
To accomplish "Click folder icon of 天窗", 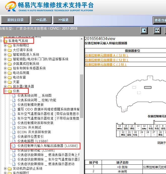I will click(10, 82).
